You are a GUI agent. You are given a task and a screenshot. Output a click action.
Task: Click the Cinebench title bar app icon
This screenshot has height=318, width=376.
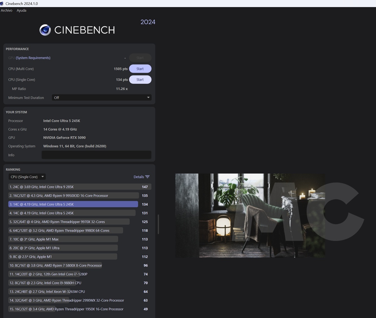[x=2, y=4]
